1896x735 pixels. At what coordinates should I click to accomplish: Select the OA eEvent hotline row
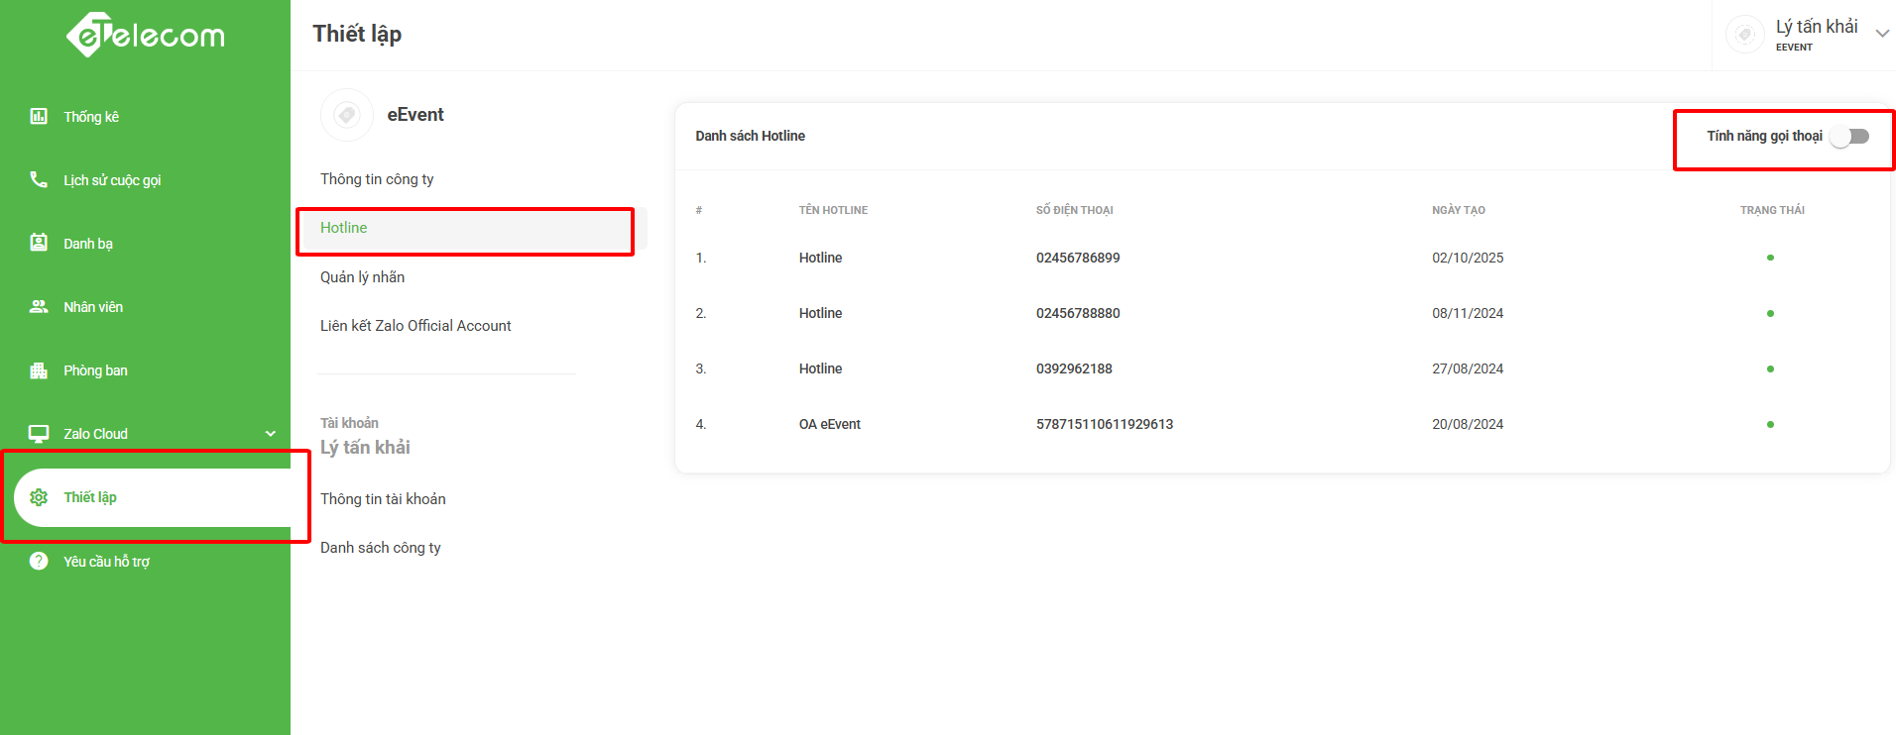pyautogui.click(x=830, y=424)
